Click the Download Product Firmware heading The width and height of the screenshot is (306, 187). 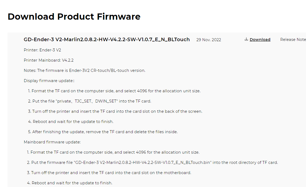pos(74,16)
